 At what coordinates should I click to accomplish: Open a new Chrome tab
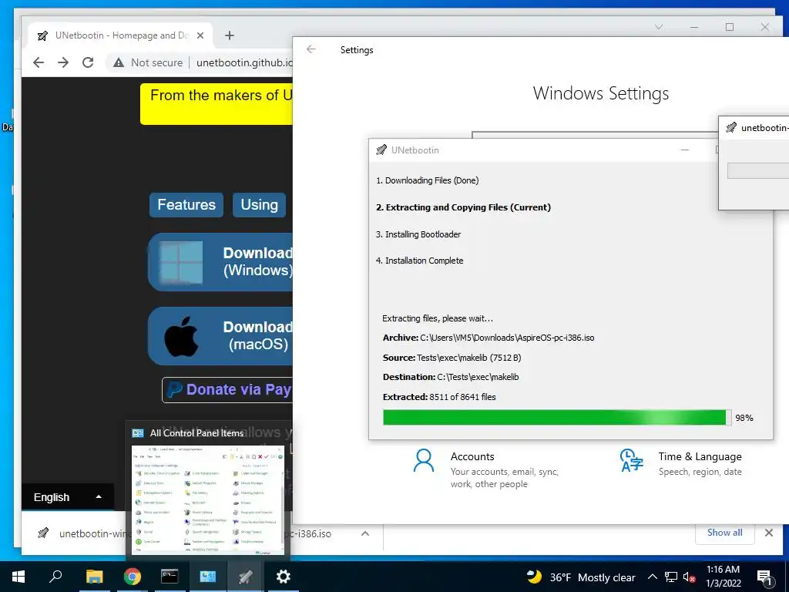pos(230,35)
